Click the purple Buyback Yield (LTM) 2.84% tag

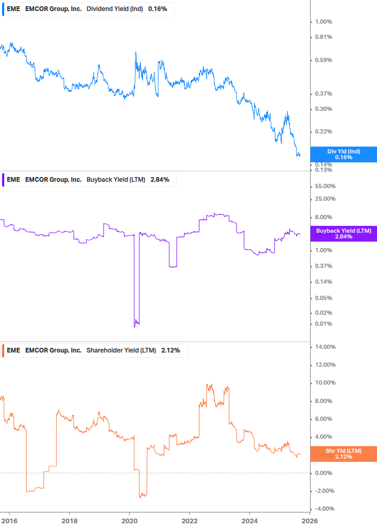(344, 234)
